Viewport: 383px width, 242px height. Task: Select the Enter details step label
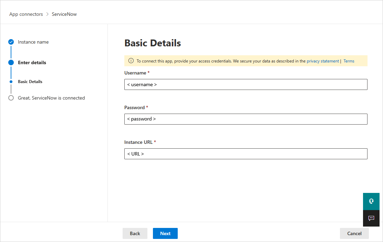pyautogui.click(x=31, y=62)
